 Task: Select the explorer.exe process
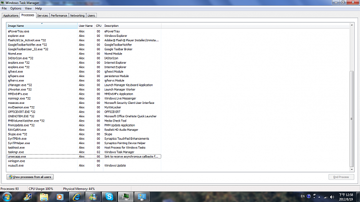tap(84, 36)
